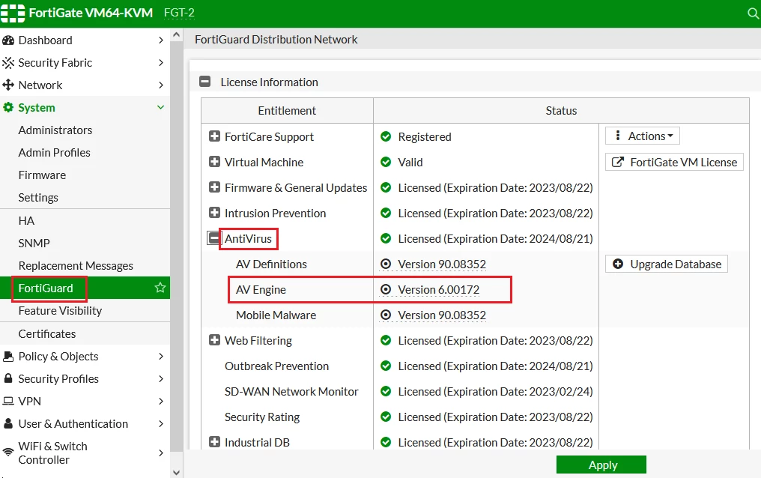Viewport: 761px width, 478px height.
Task: Click the FortiGate logo icon
Action: (x=13, y=13)
